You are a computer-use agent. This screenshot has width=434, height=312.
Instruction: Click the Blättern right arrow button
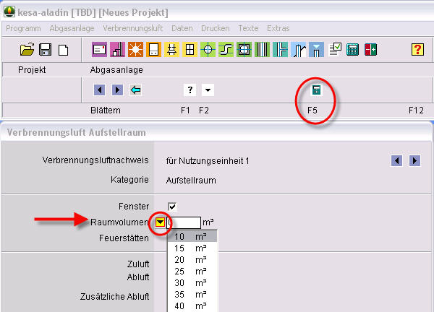pos(117,90)
